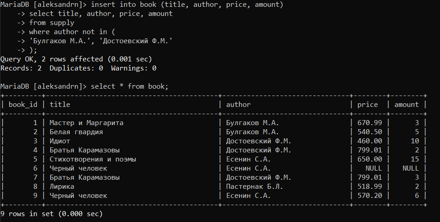Click the "Лирика" title cell
This screenshot has height=222, width=440.
pos(62,187)
